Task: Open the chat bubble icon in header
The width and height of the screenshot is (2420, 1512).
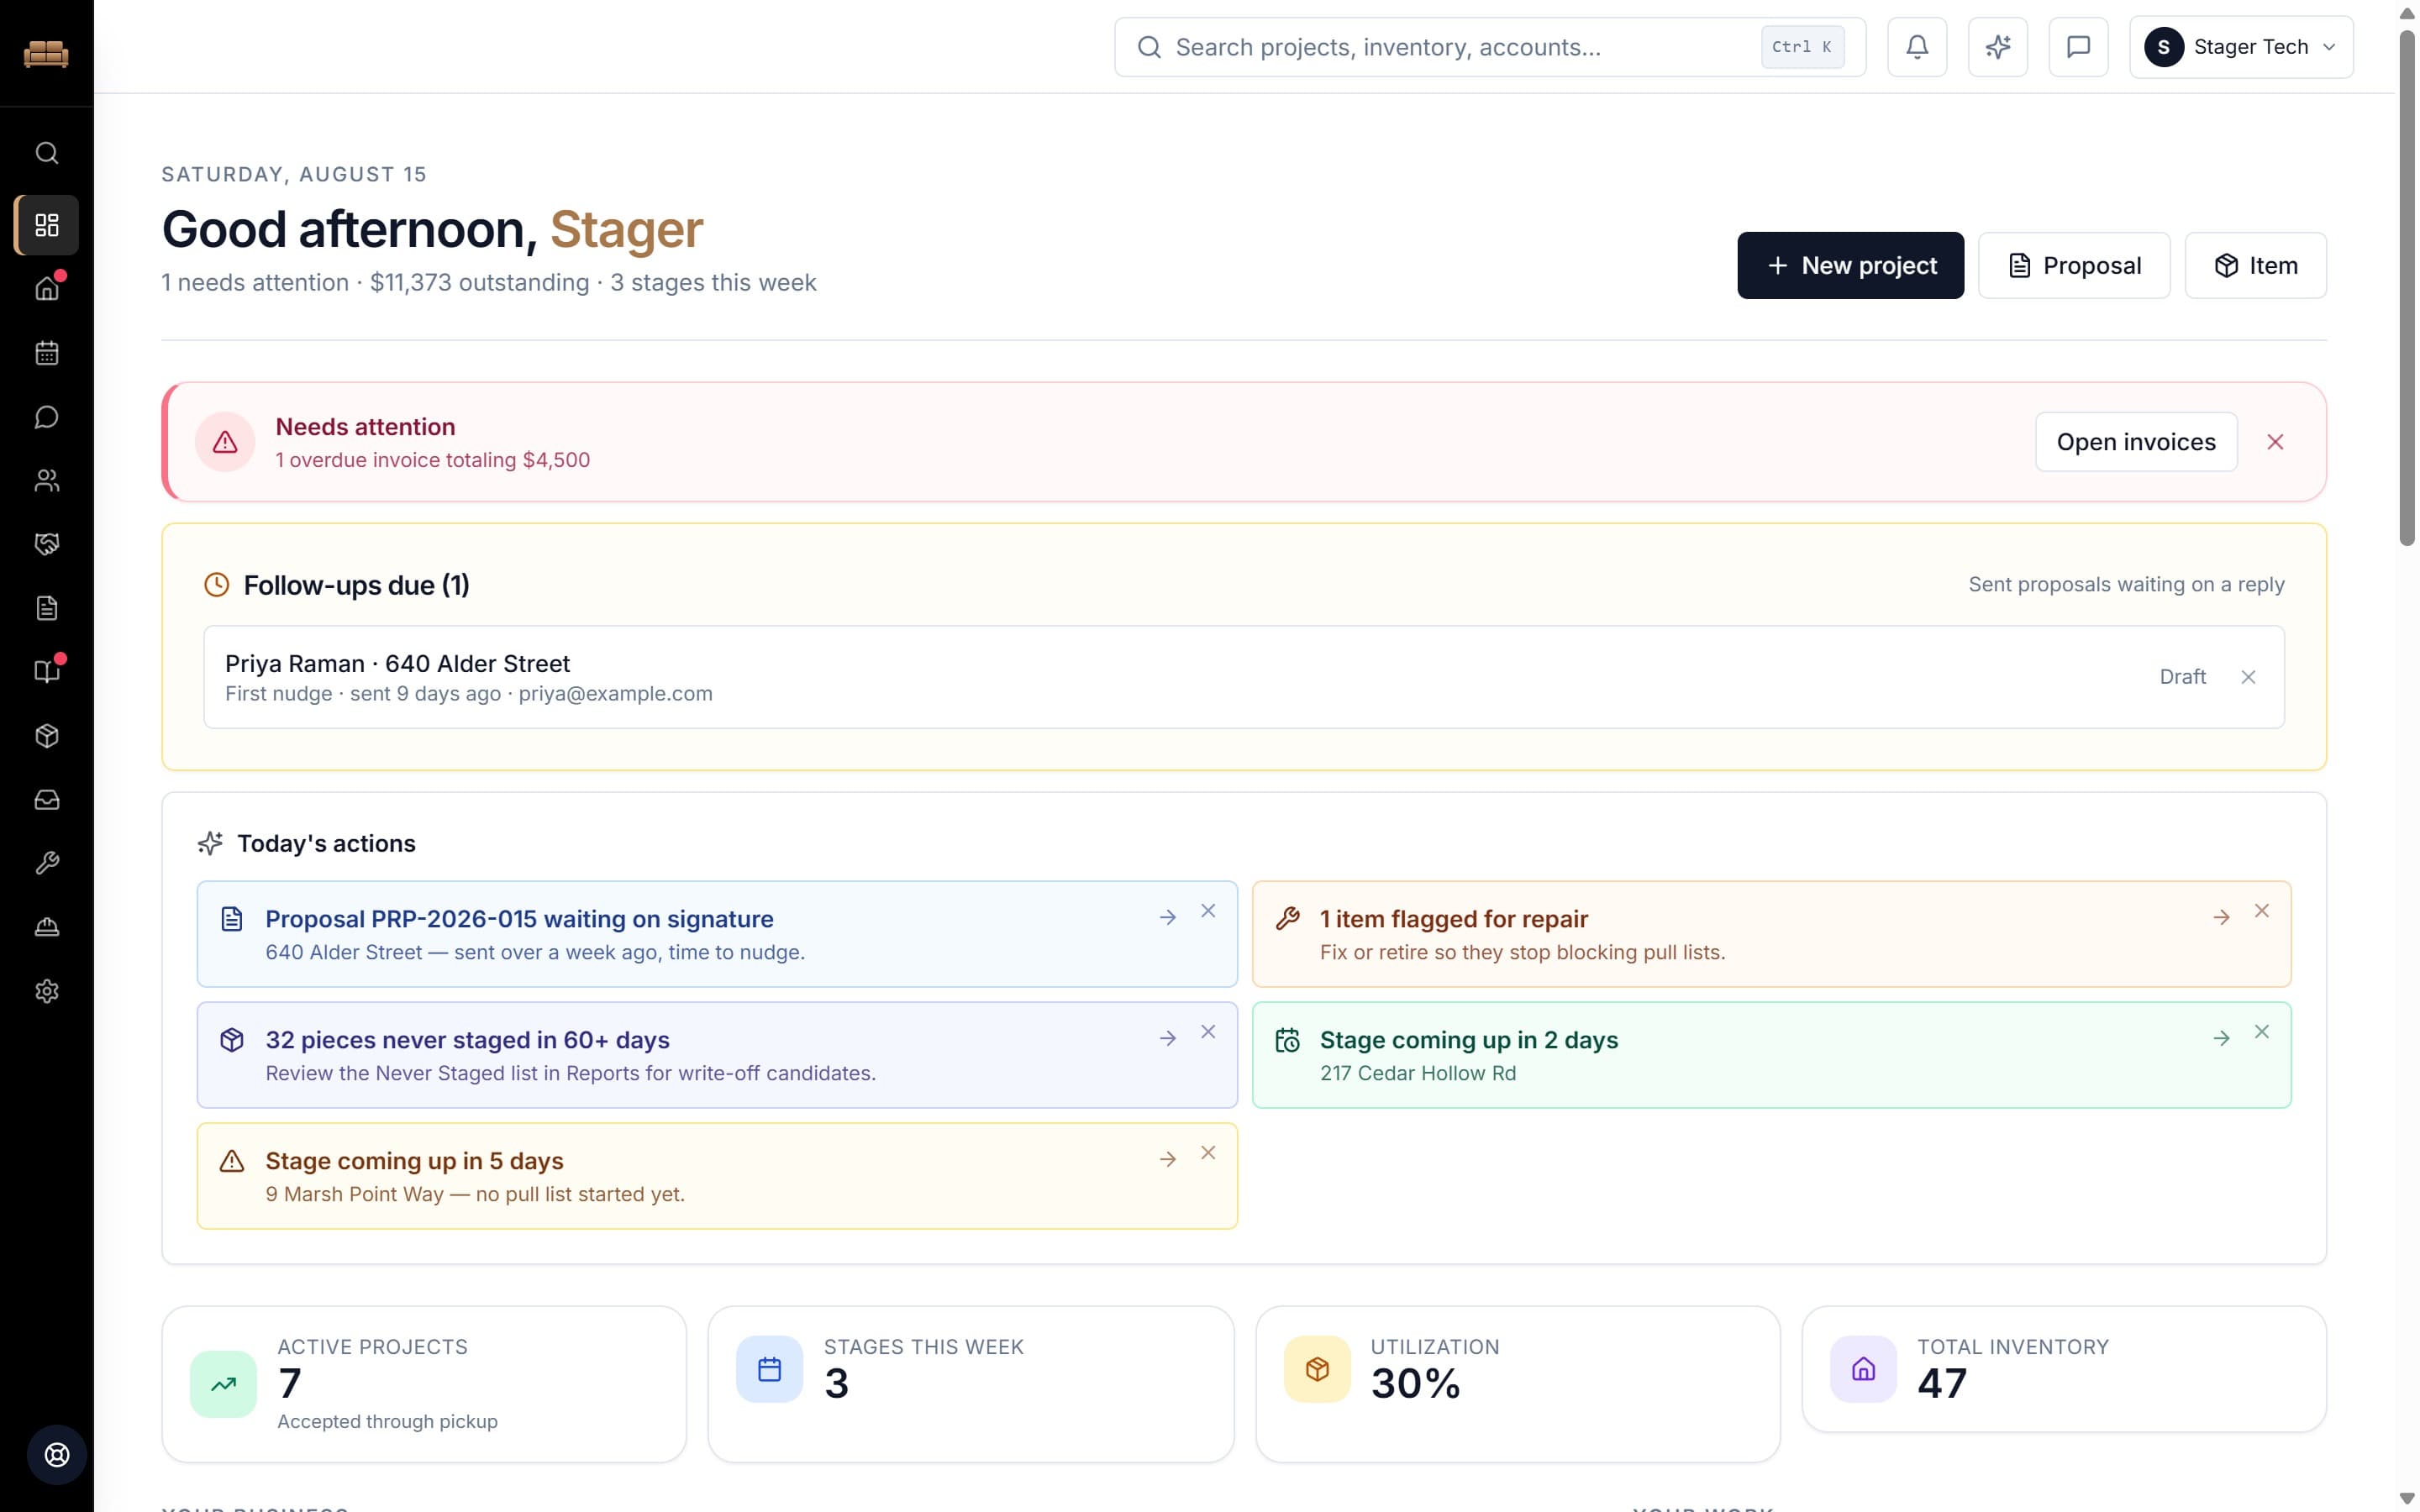Action: (x=2078, y=47)
